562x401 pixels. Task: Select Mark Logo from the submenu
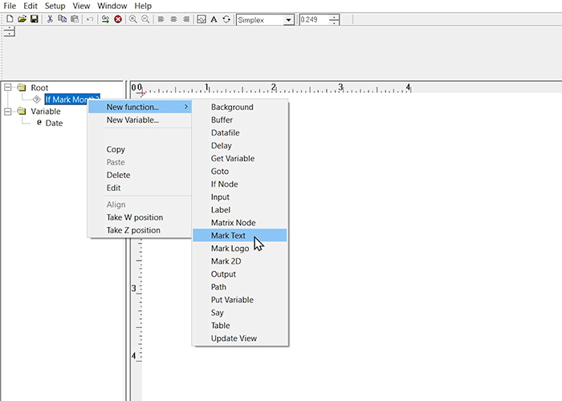[x=240, y=249]
